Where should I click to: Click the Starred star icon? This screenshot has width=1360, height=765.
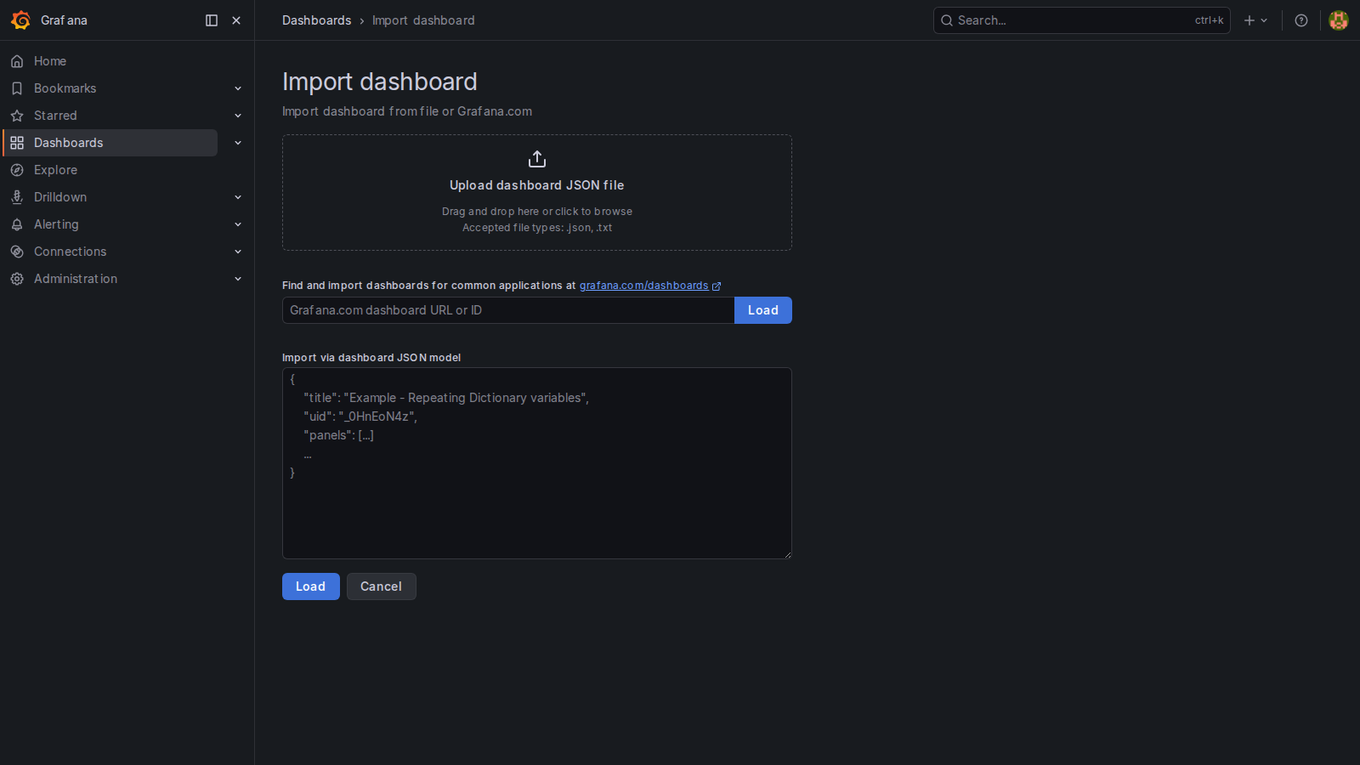pos(17,116)
